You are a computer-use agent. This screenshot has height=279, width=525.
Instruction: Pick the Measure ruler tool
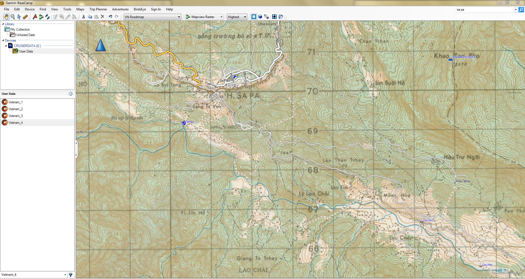[x=25, y=17]
